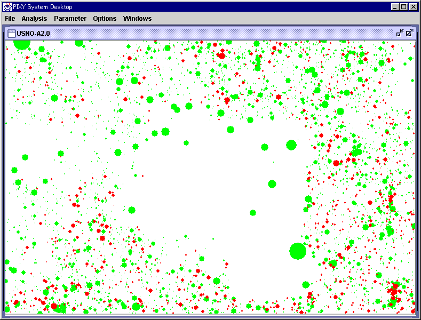Maximize the USNO-A2.0 internal window
Screen dimensions: 421x320
click(409, 33)
